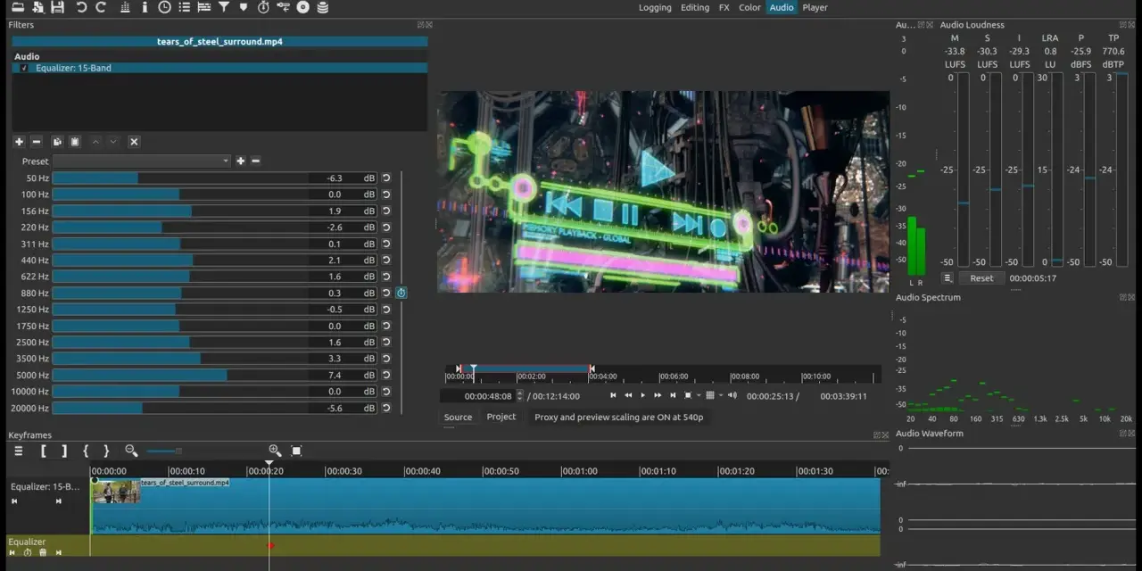
Task: Switch to the Editing layout
Action: click(x=695, y=7)
